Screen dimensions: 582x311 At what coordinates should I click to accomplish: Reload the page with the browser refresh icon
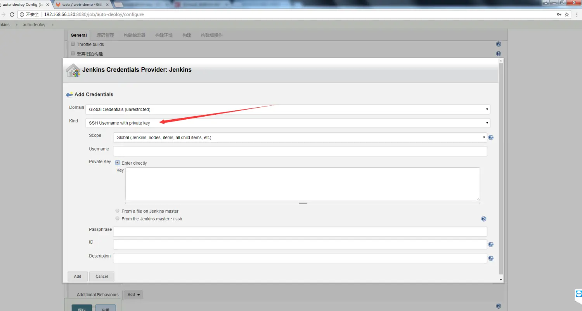pos(12,14)
